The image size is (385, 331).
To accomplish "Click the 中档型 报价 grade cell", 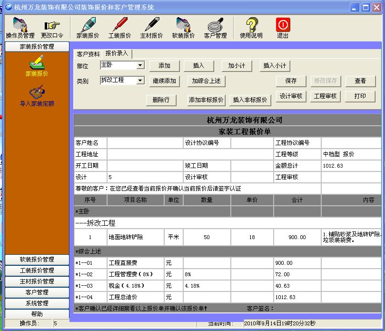I will click(351, 154).
